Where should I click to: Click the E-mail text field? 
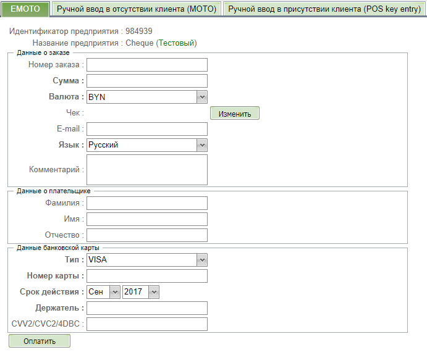coord(146,128)
